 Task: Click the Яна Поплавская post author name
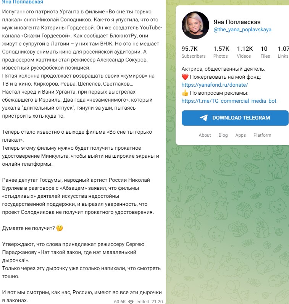click(23, 2)
